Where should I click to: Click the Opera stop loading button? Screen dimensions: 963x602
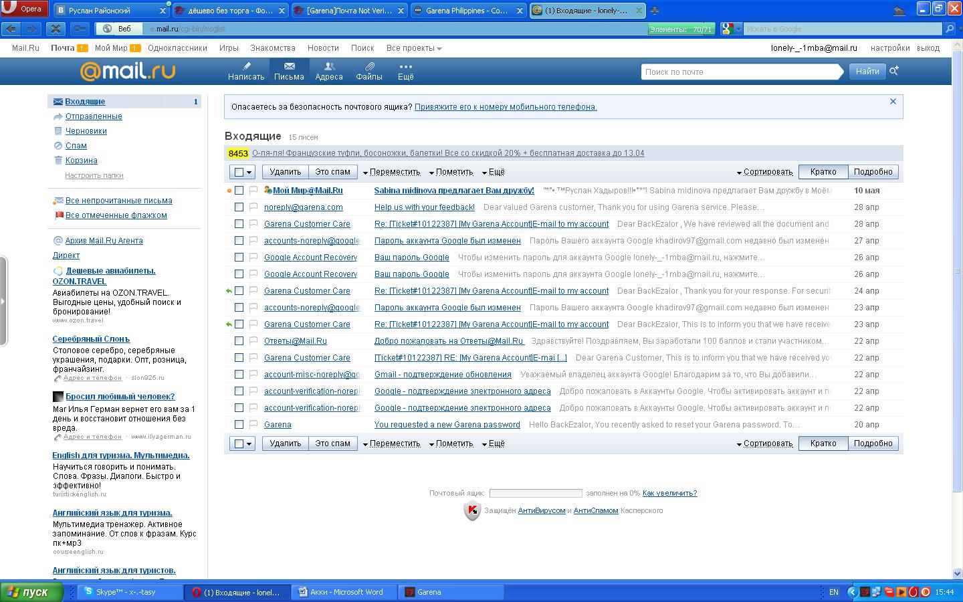(x=56, y=29)
